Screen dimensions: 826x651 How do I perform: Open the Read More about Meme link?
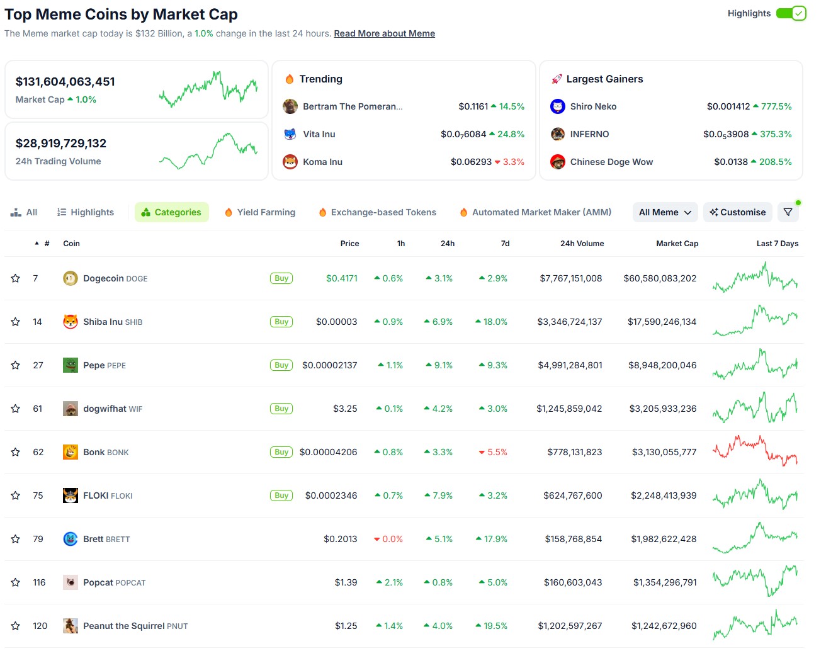coord(384,34)
